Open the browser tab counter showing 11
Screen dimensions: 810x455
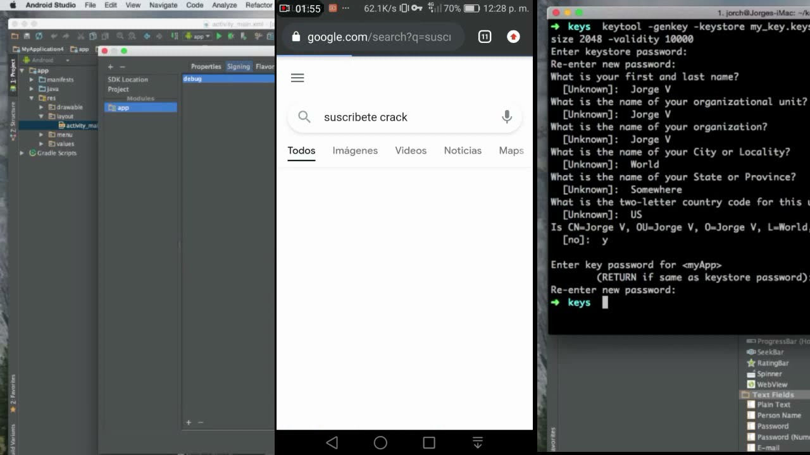[x=485, y=37]
